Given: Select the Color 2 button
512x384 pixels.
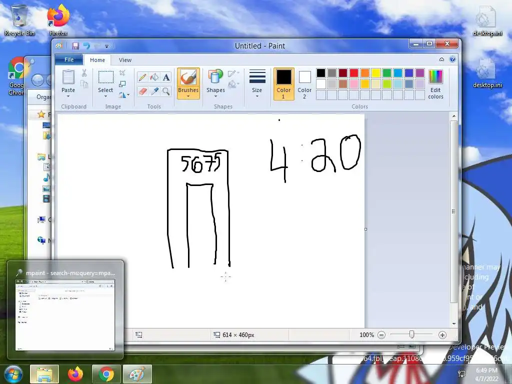Looking at the screenshot, I should click(304, 84).
